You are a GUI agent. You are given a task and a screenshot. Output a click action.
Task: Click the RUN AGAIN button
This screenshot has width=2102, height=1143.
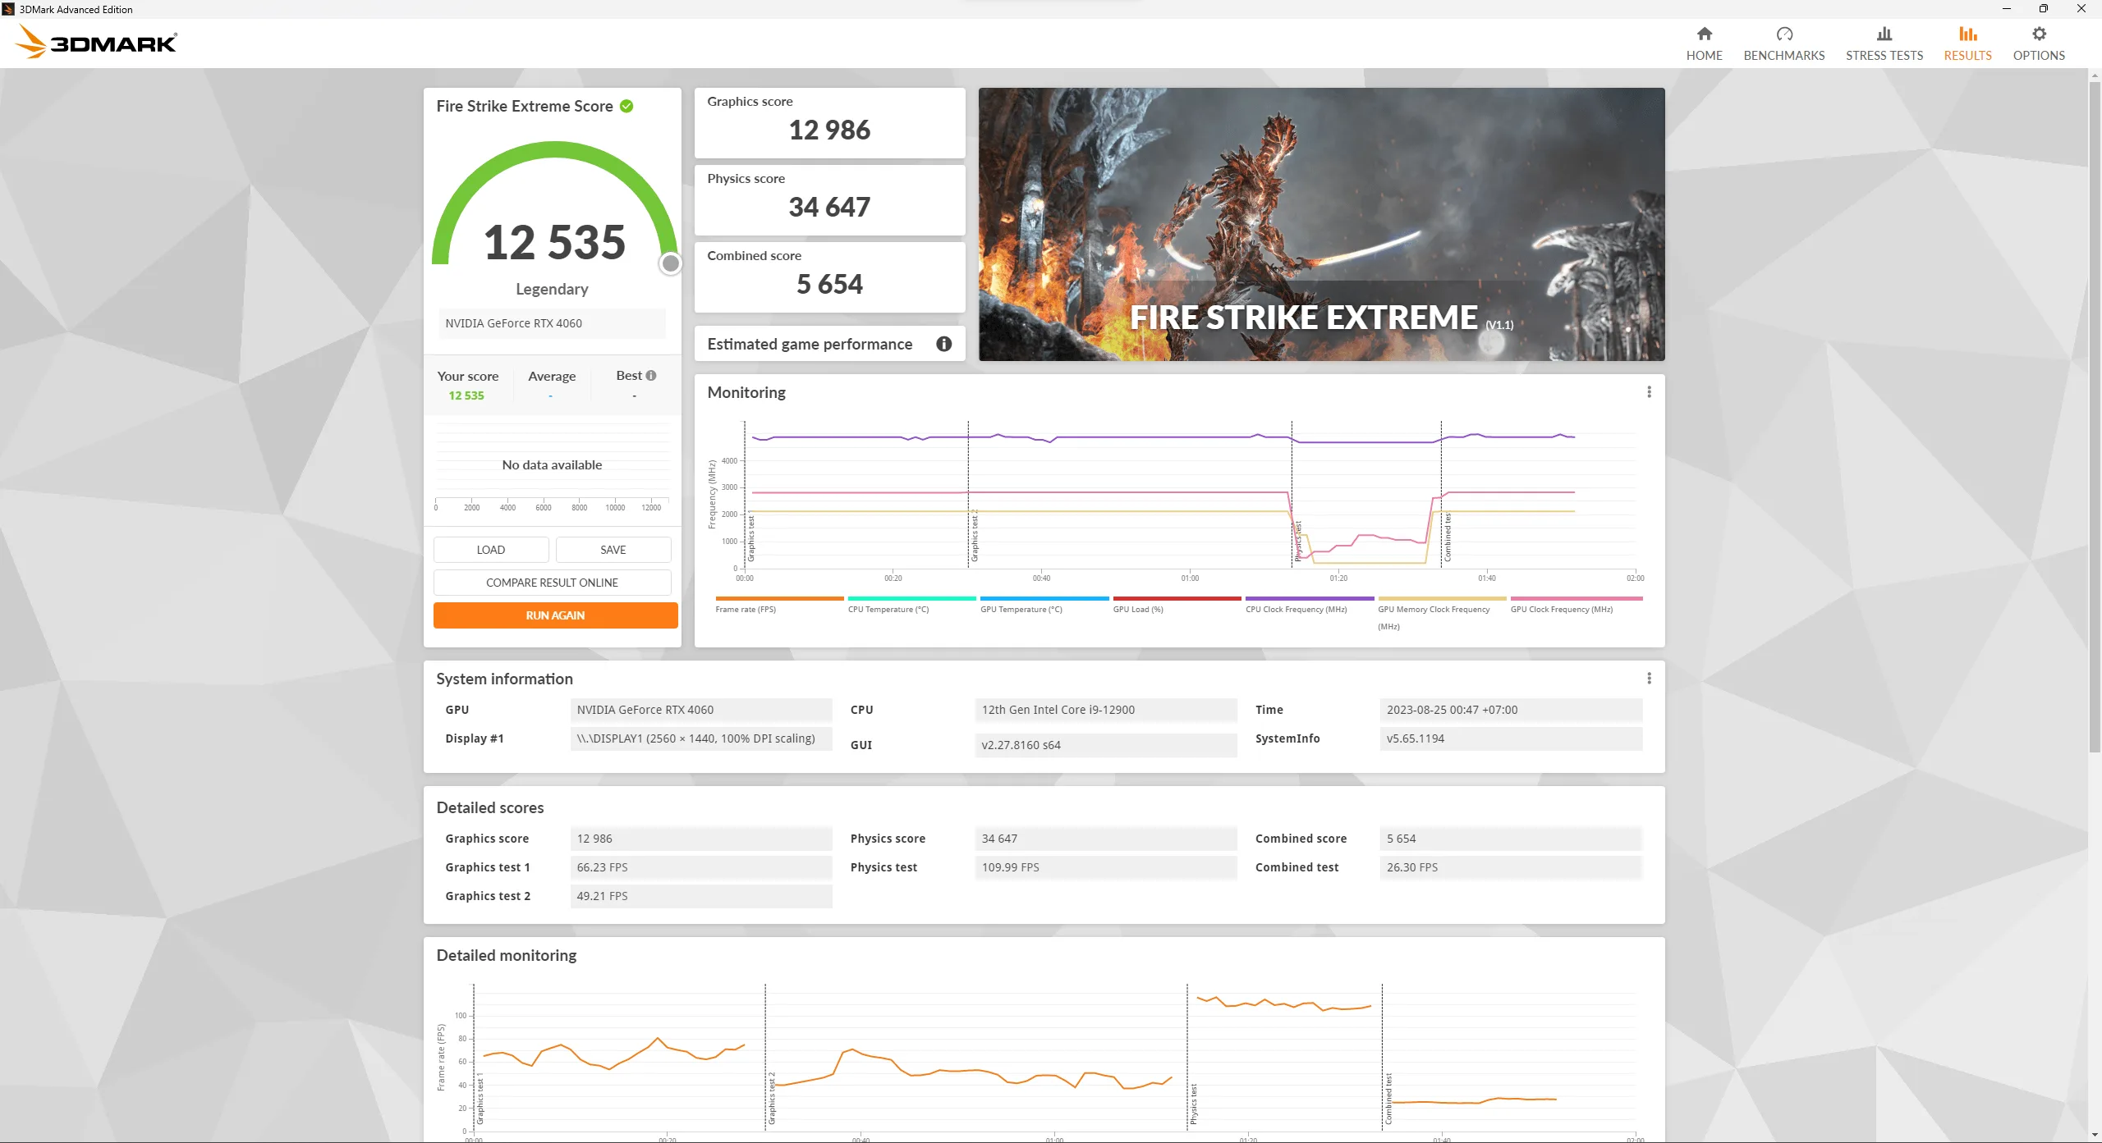555,615
